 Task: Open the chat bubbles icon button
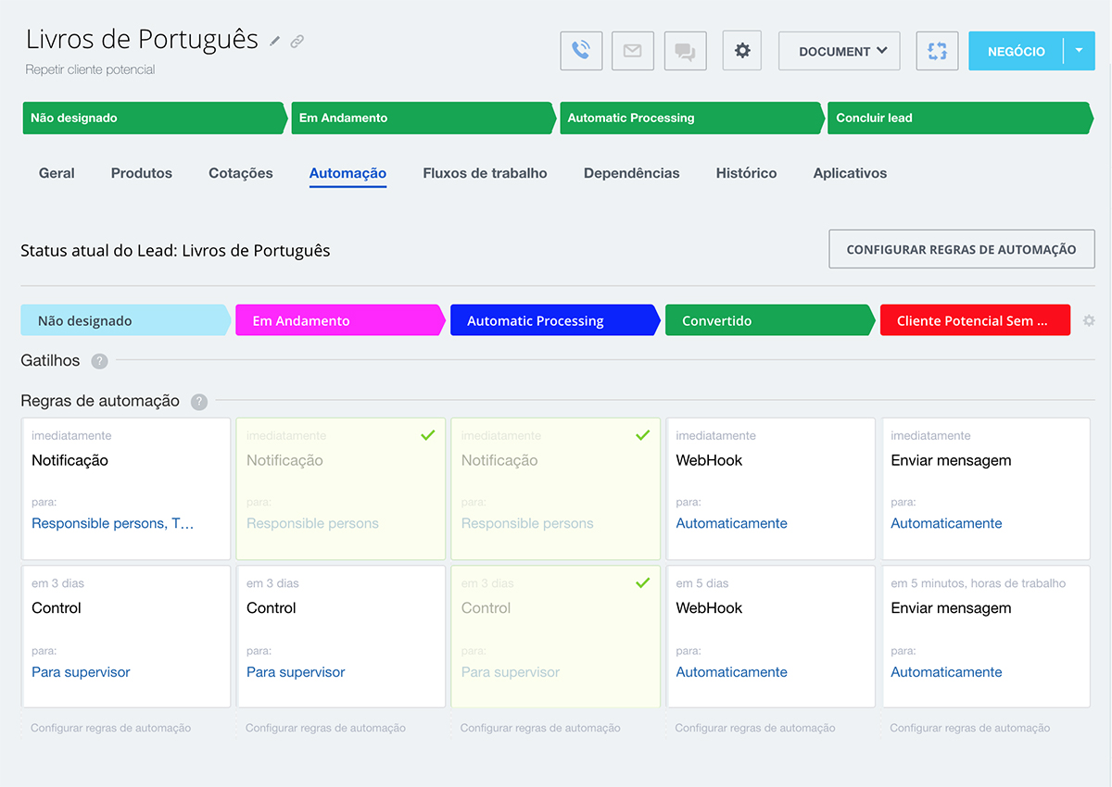pyautogui.click(x=685, y=51)
